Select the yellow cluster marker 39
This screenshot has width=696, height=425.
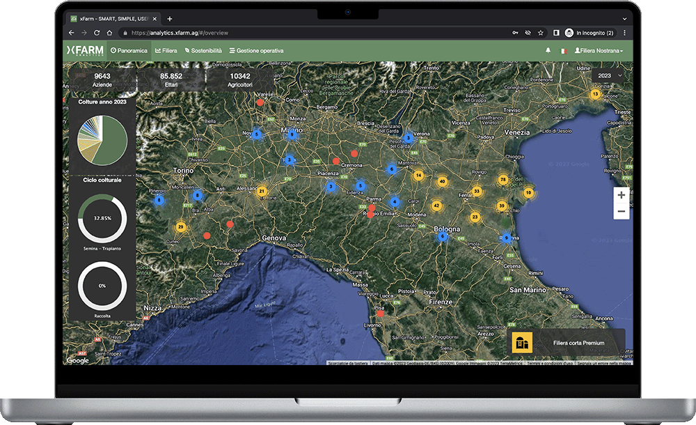(502, 206)
